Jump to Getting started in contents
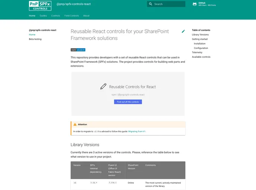 pyautogui.click(x=200, y=39)
